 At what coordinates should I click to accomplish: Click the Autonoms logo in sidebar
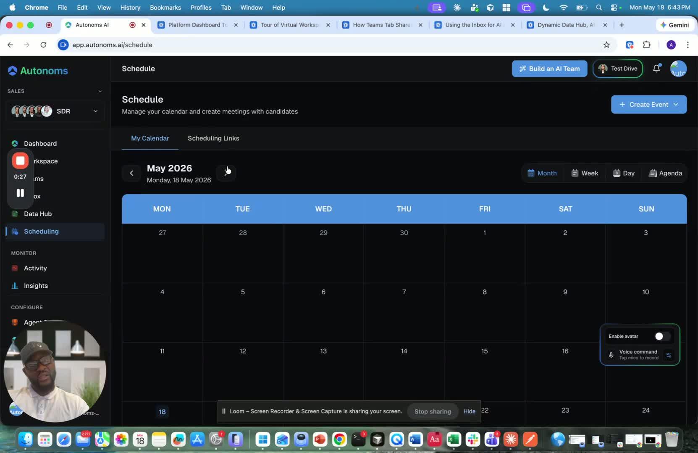38,71
